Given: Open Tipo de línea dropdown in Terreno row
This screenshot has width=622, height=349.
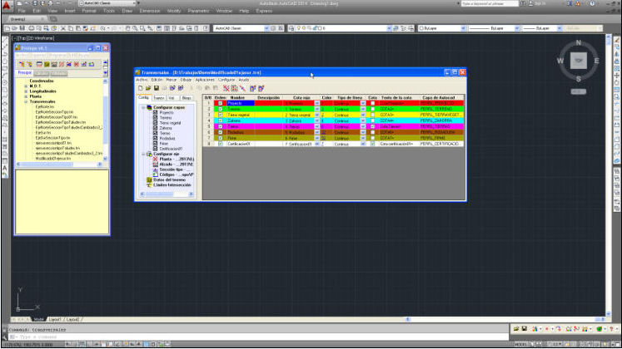Looking at the screenshot, I should pos(362,109).
